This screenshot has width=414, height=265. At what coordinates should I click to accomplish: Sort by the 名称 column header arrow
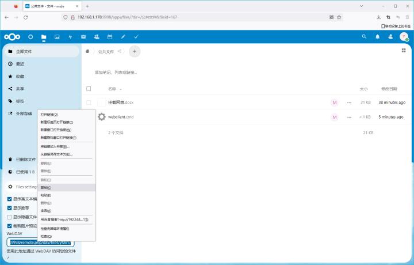click(x=121, y=89)
